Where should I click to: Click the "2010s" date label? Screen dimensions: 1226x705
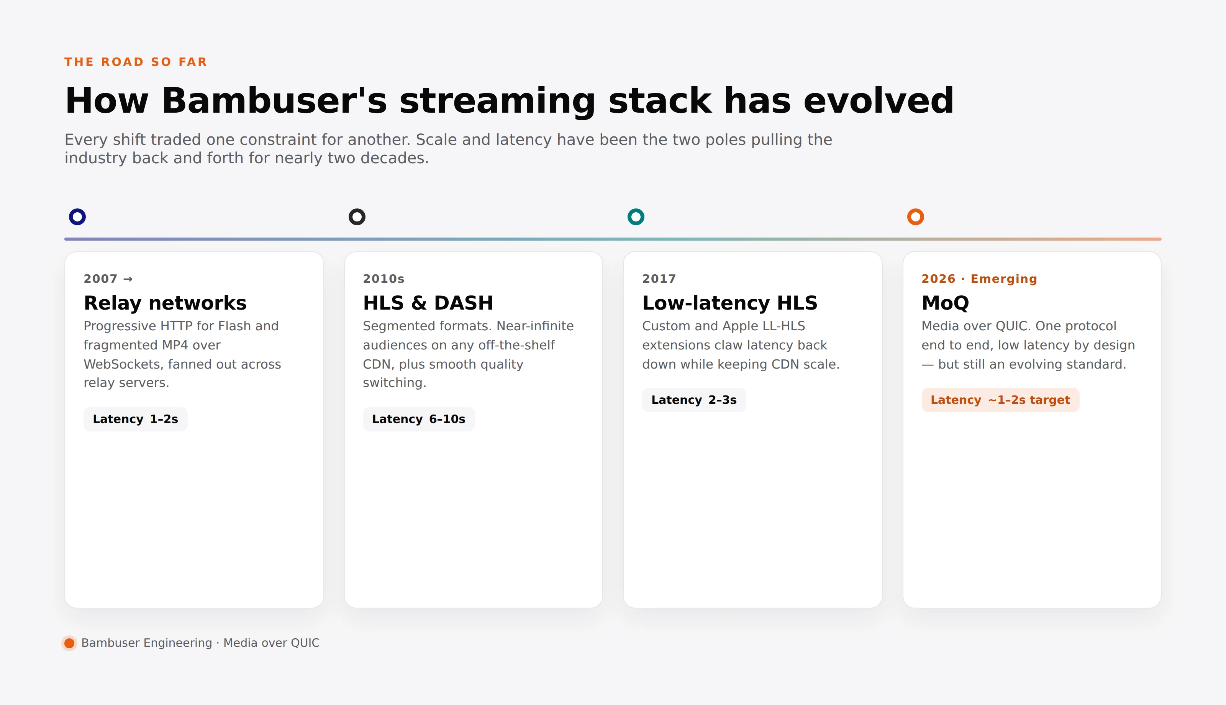pyautogui.click(x=384, y=279)
